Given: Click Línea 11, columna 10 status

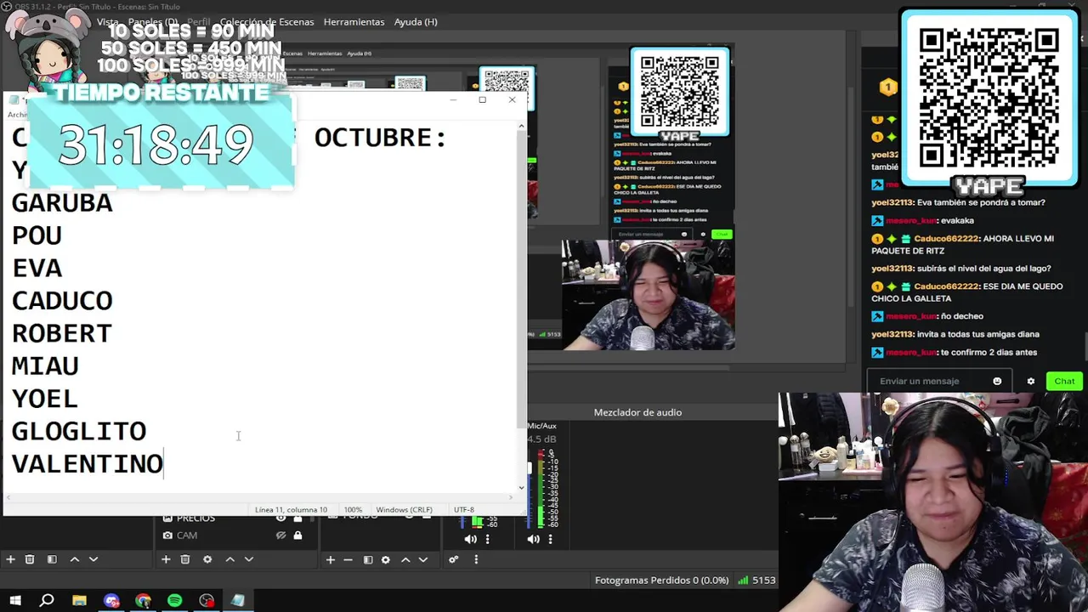Looking at the screenshot, I should tap(291, 510).
